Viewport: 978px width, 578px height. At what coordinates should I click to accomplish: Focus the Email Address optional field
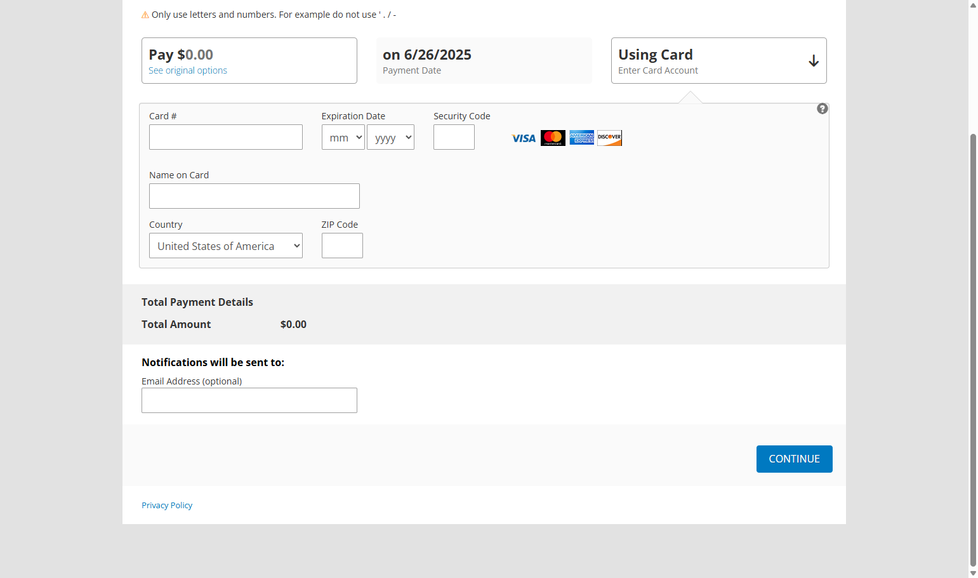(249, 400)
